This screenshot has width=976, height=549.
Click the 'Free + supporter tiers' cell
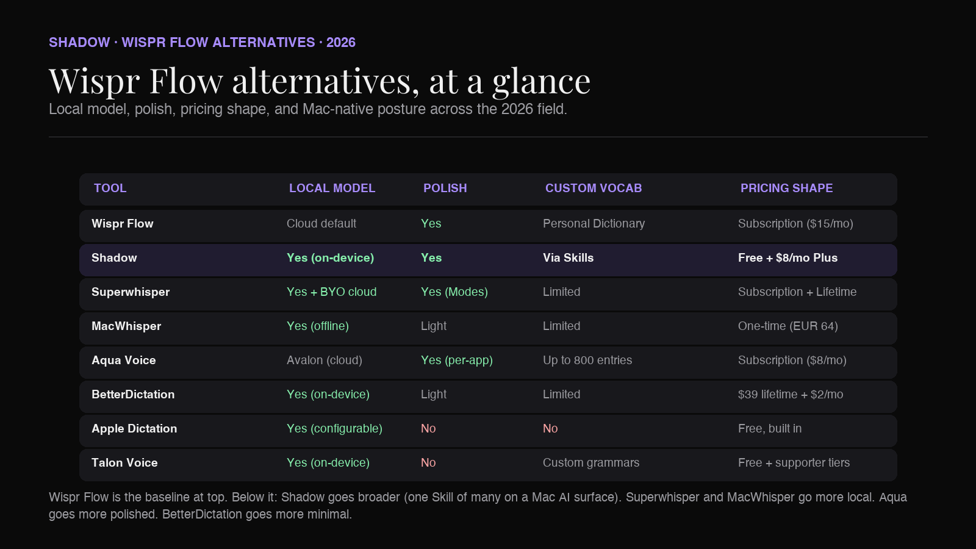tap(794, 463)
